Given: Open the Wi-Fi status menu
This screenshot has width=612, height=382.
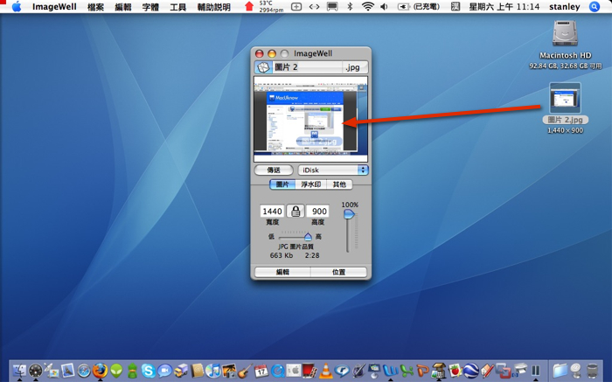Looking at the screenshot, I should (x=367, y=6).
